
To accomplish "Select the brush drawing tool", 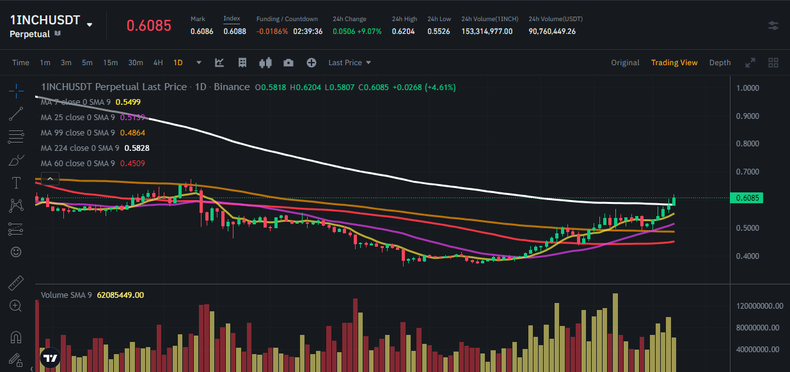I will pyautogui.click(x=16, y=160).
